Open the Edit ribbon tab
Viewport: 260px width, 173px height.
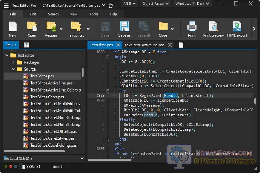click(33, 14)
